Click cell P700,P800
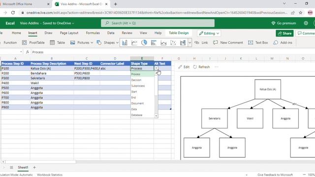 coord(87,78)
